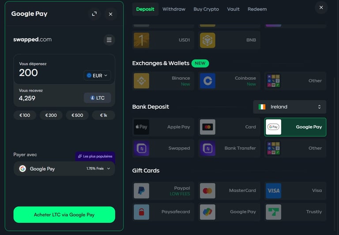Select the €100 preset amount
Screen dimensions: 339x235
(25, 116)
